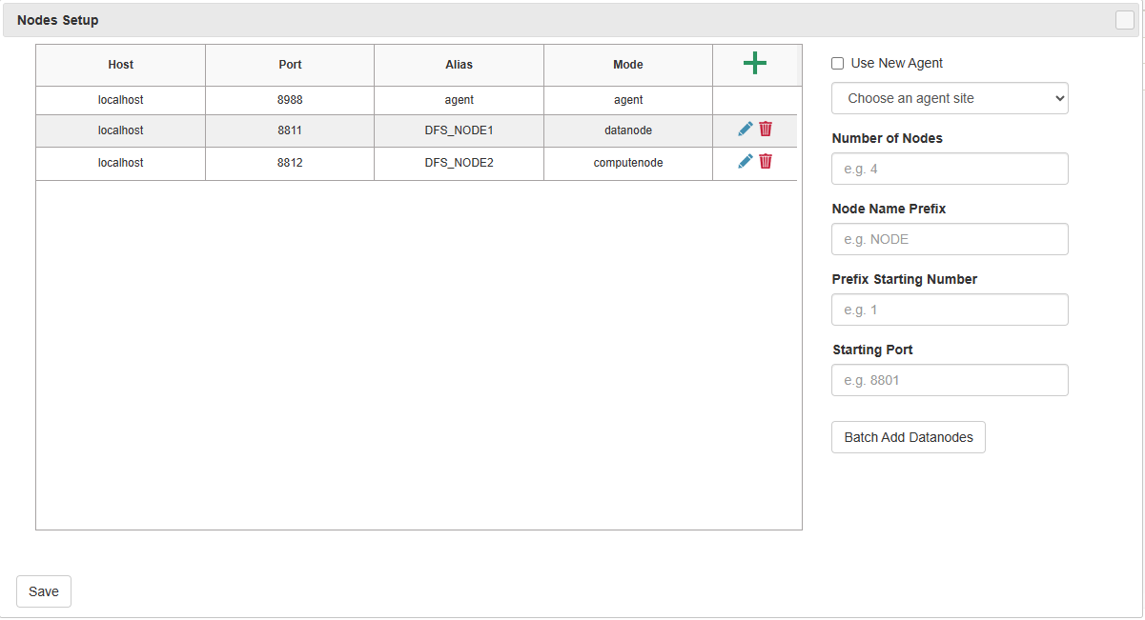Click the Host column header
This screenshot has height=620, width=1145.
pos(121,65)
